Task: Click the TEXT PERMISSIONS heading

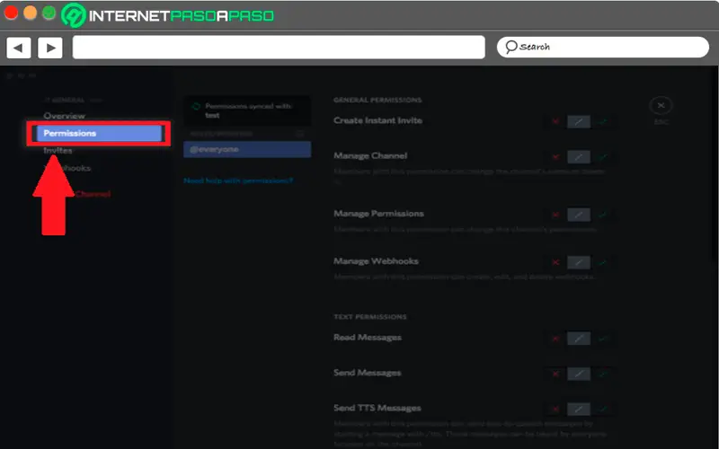Action: [370, 317]
